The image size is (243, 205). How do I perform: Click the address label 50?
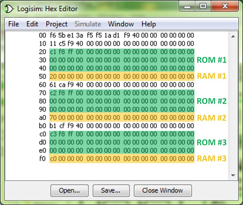tap(42, 76)
